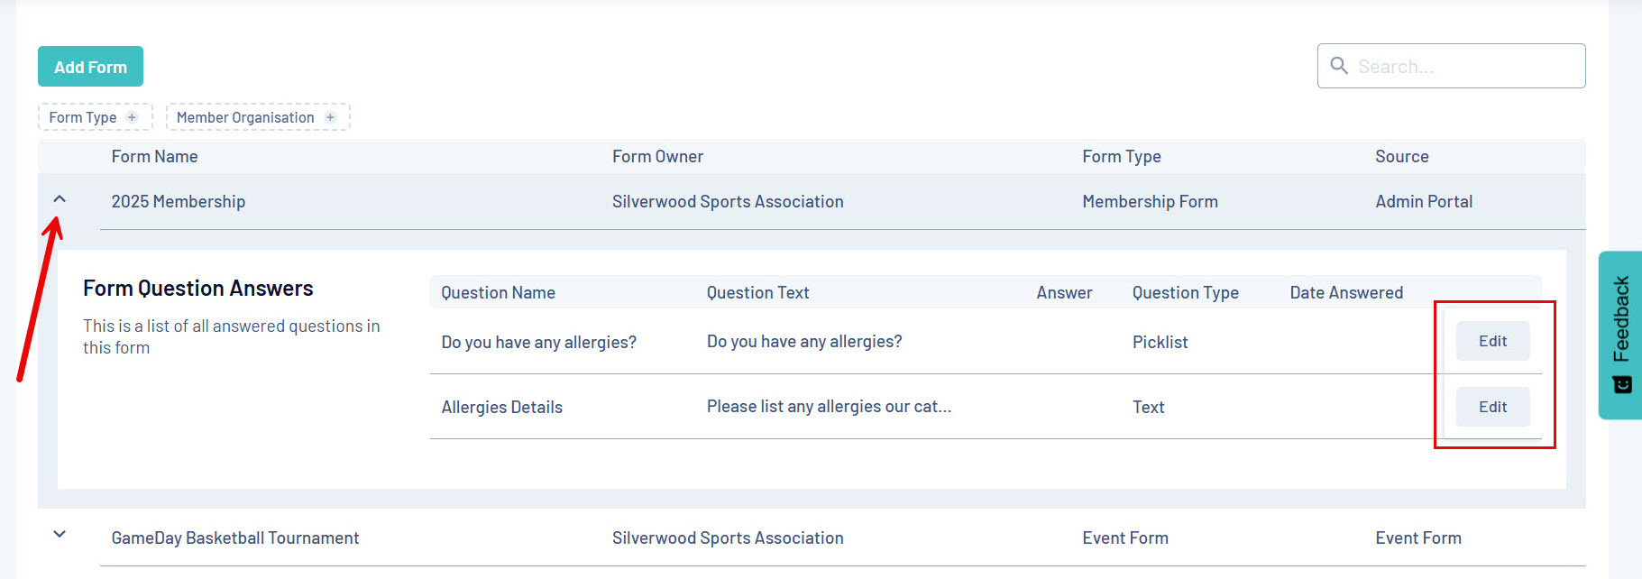The width and height of the screenshot is (1642, 579).
Task: Click the Question Name column header
Action: click(498, 293)
